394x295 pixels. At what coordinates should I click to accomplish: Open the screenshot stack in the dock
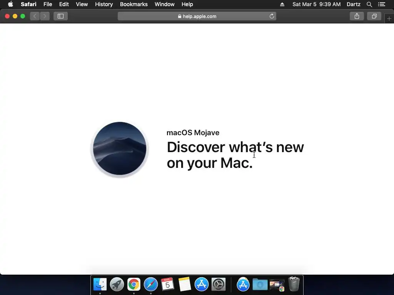coord(277,285)
